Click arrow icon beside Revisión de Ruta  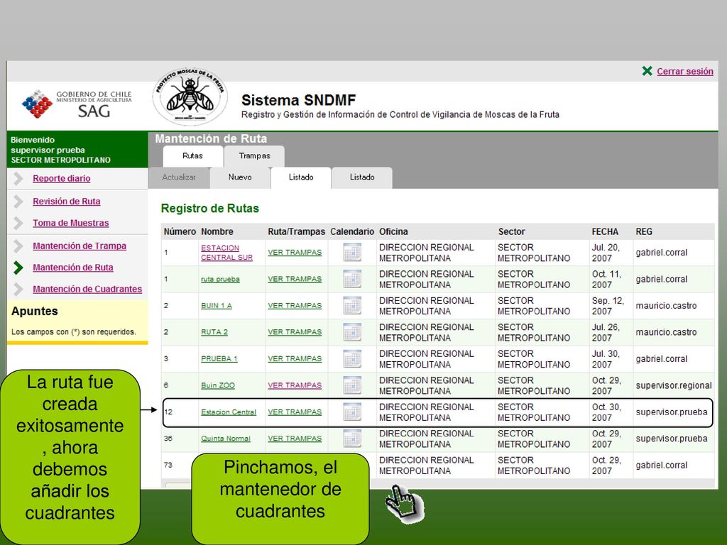(x=18, y=201)
